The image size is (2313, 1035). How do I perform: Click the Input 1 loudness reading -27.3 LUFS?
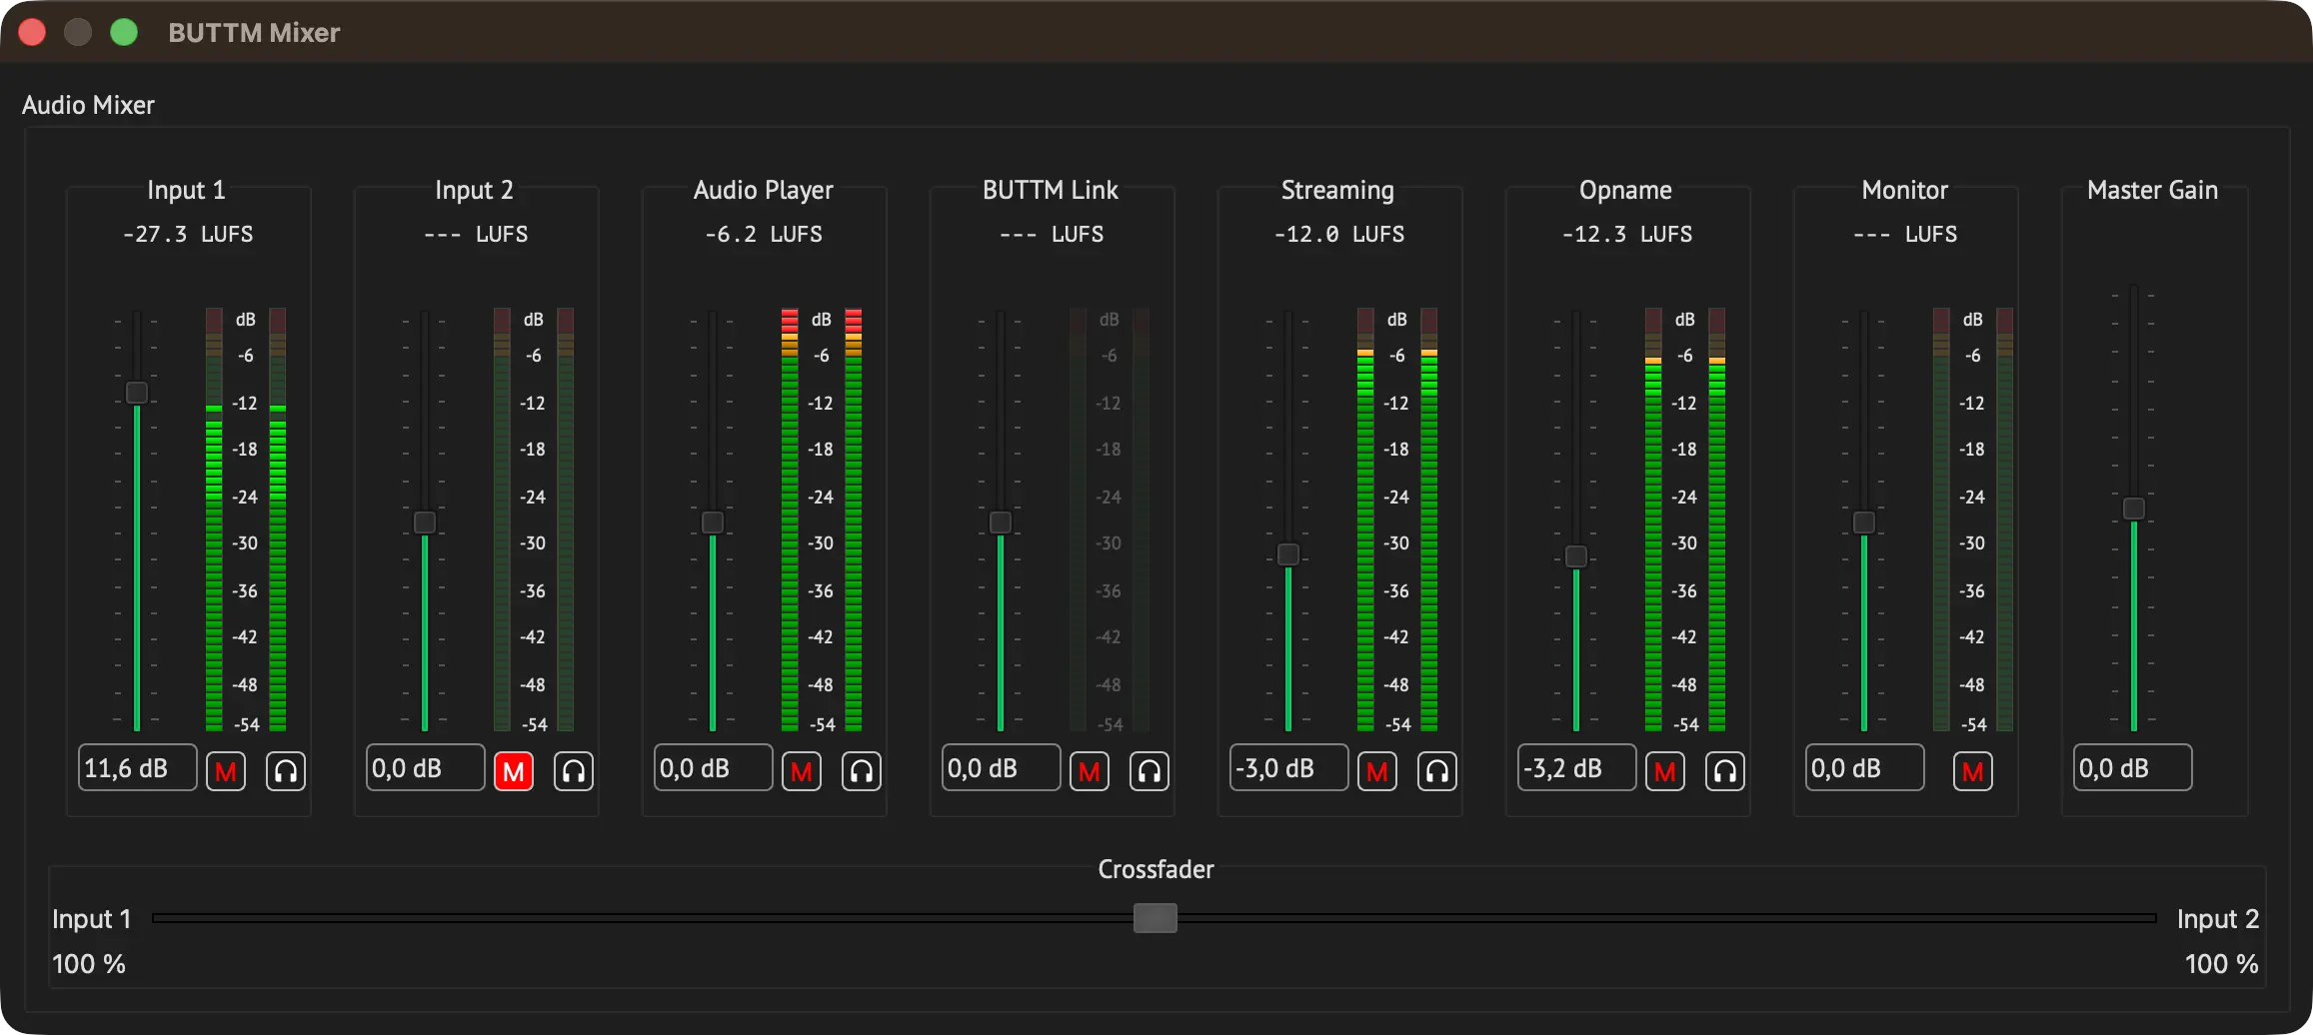point(188,234)
